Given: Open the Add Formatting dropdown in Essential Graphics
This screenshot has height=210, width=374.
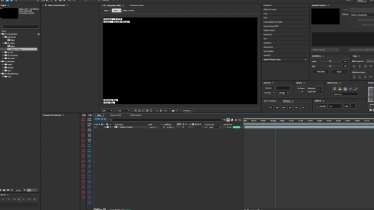Looking at the screenshot, I should 325,50.
